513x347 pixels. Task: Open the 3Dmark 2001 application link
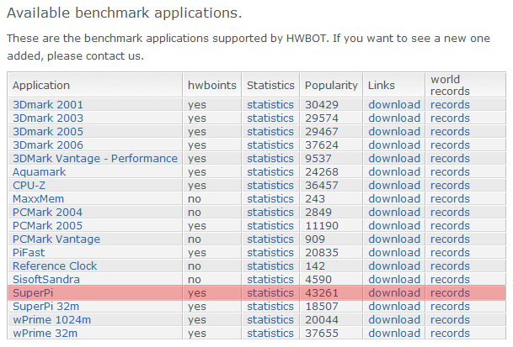pos(48,104)
